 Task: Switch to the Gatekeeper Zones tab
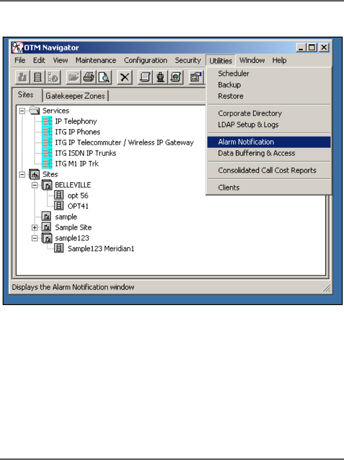[75, 96]
